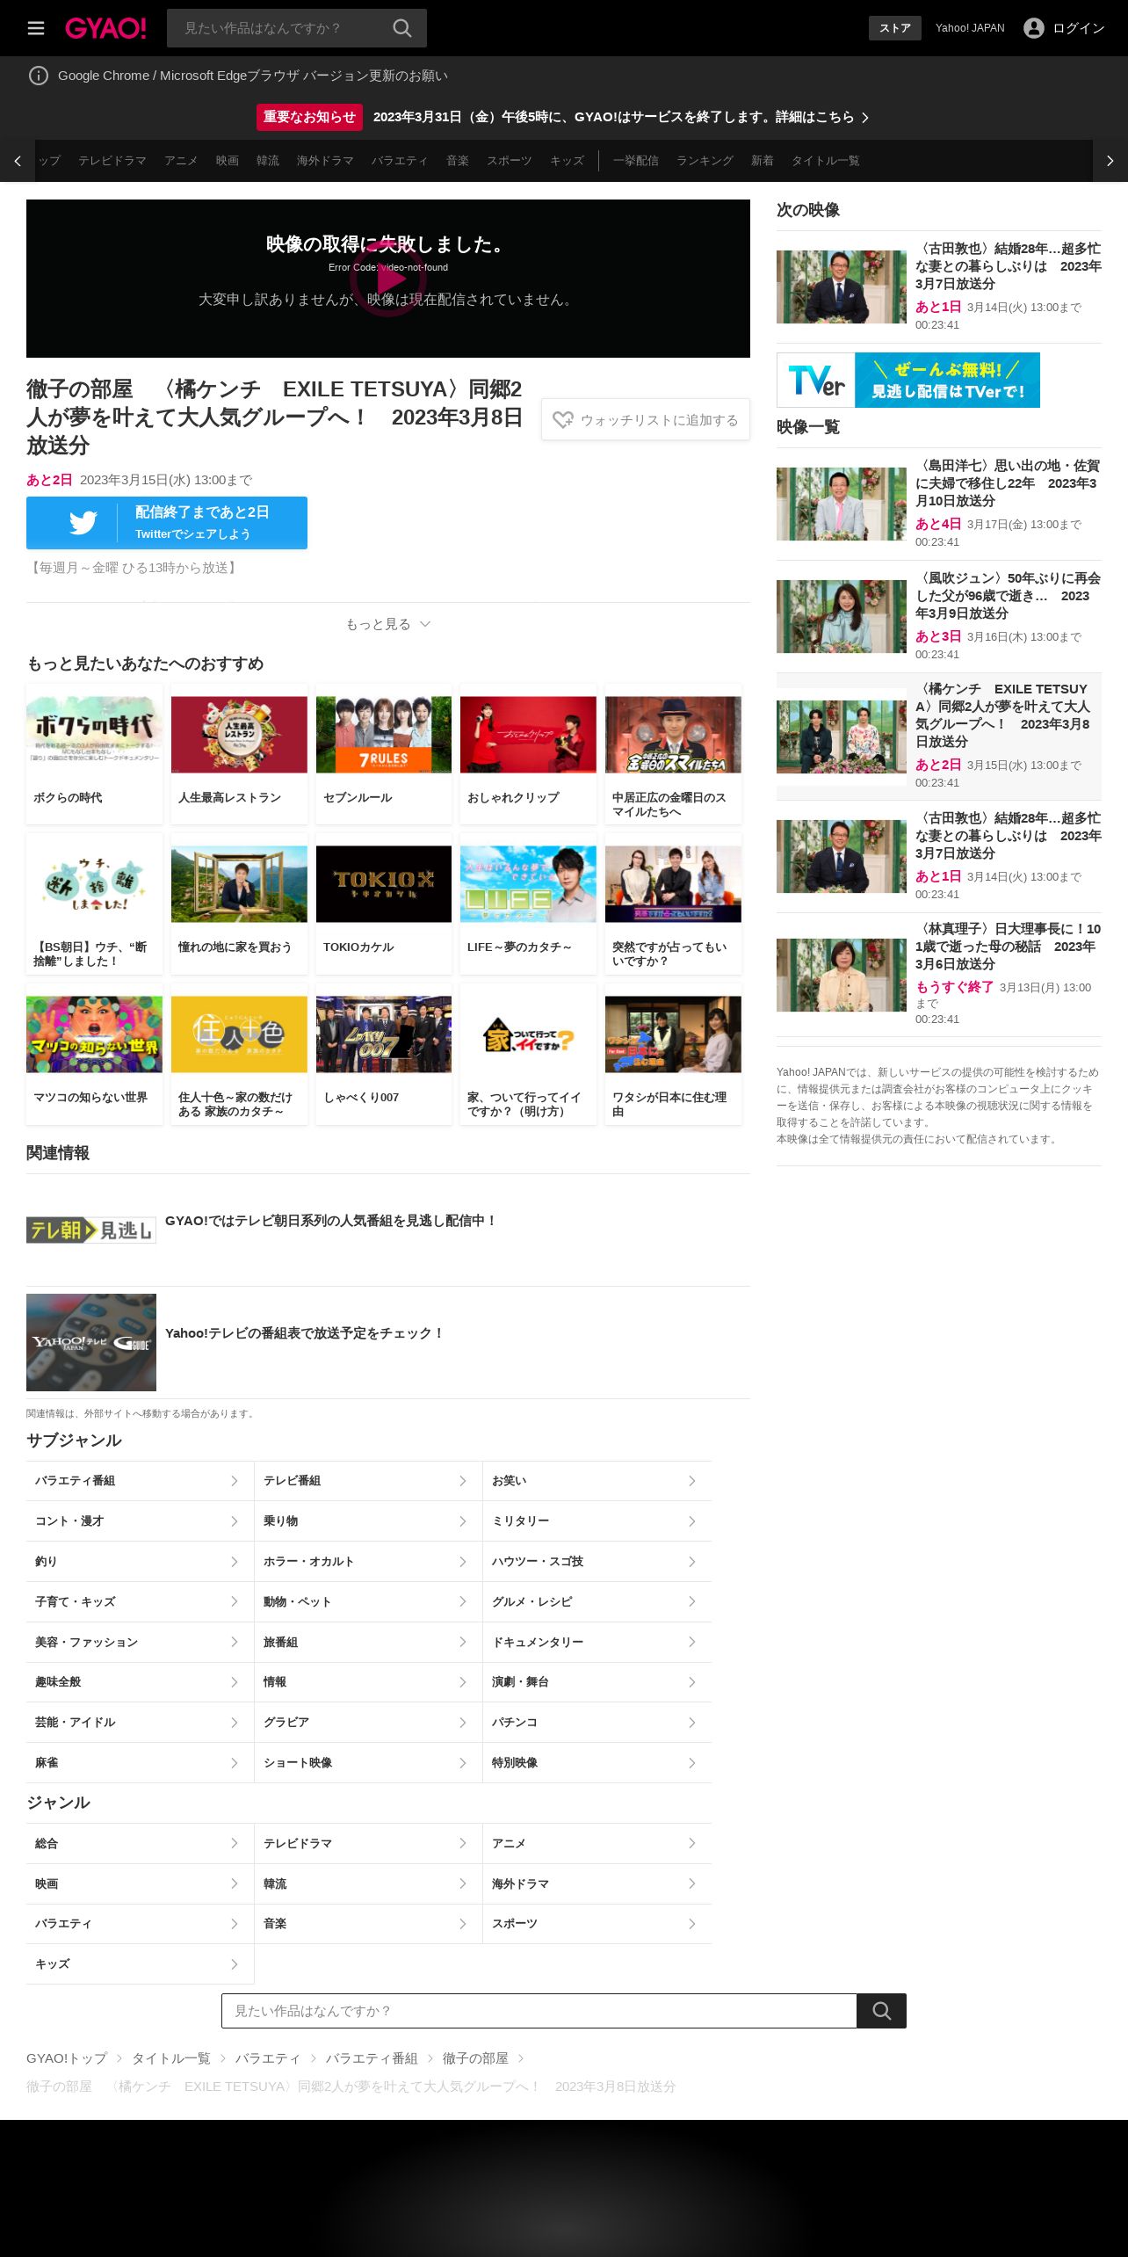Click the GYAO! logo
1128x2257 pixels.
click(105, 28)
